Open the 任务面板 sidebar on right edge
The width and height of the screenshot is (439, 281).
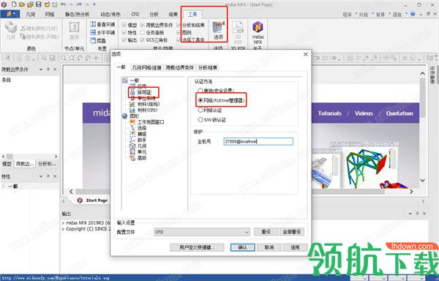[432, 75]
